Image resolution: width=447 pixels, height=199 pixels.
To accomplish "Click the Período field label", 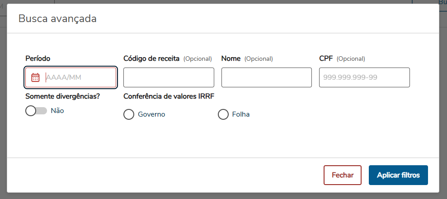I will (x=38, y=59).
